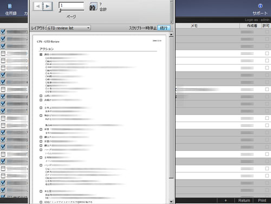
Task: Click the previous page arrow in book icon
Action: [x=38, y=7]
